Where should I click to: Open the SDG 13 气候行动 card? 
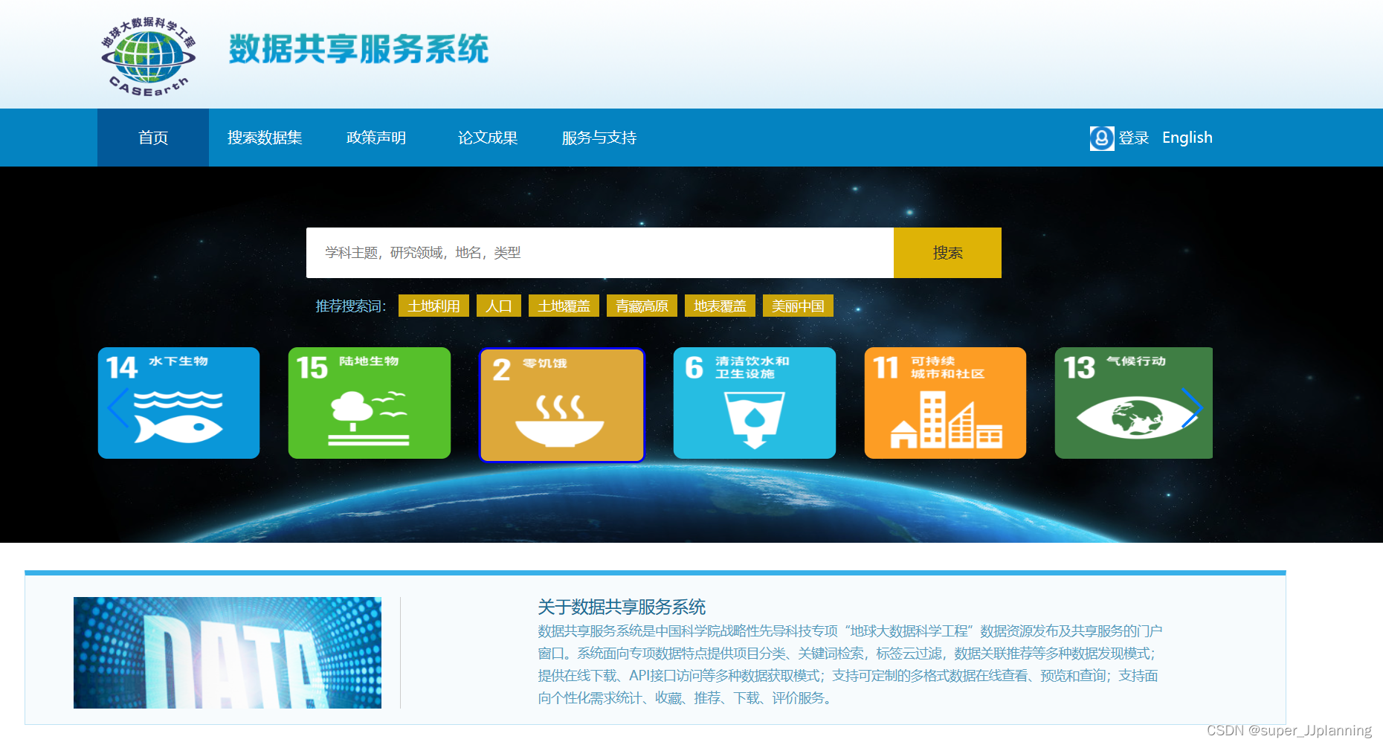click(1133, 403)
